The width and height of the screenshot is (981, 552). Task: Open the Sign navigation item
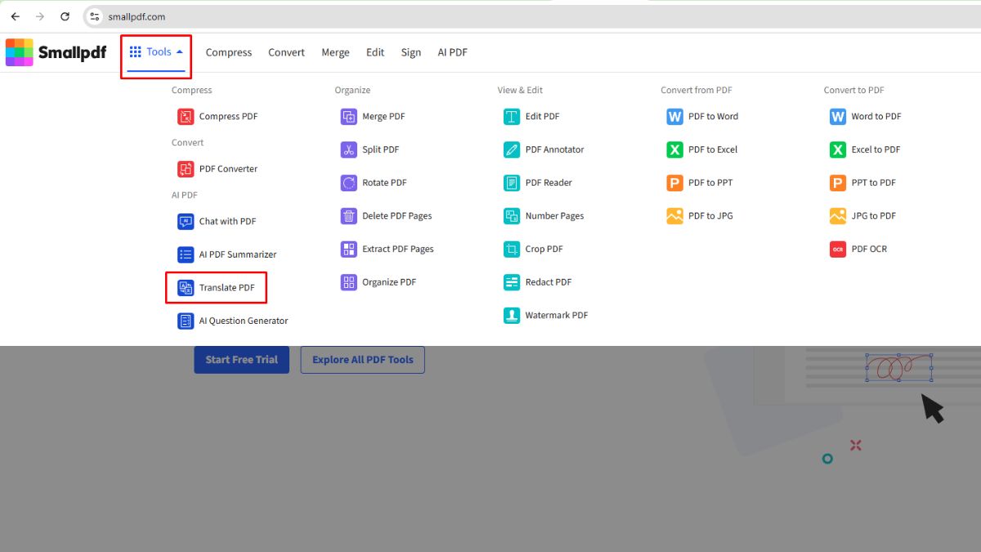point(411,52)
